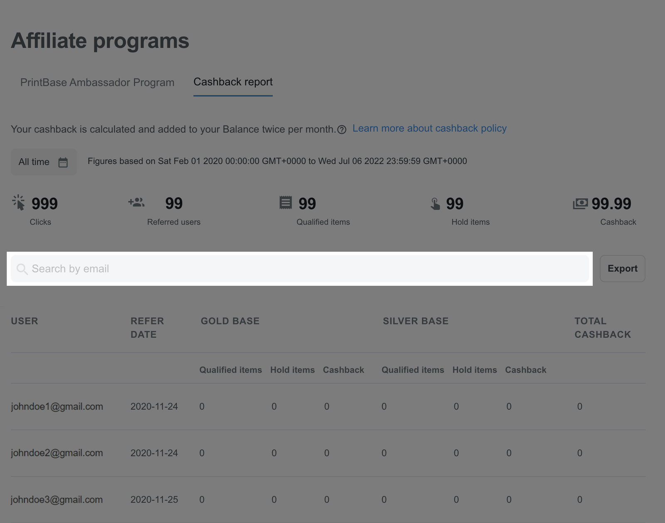
Task: Click the Cashback money icon
Action: [580, 204]
